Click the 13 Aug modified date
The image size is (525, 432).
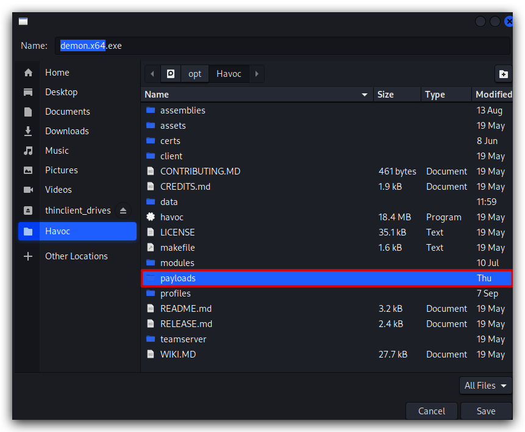pyautogui.click(x=489, y=110)
